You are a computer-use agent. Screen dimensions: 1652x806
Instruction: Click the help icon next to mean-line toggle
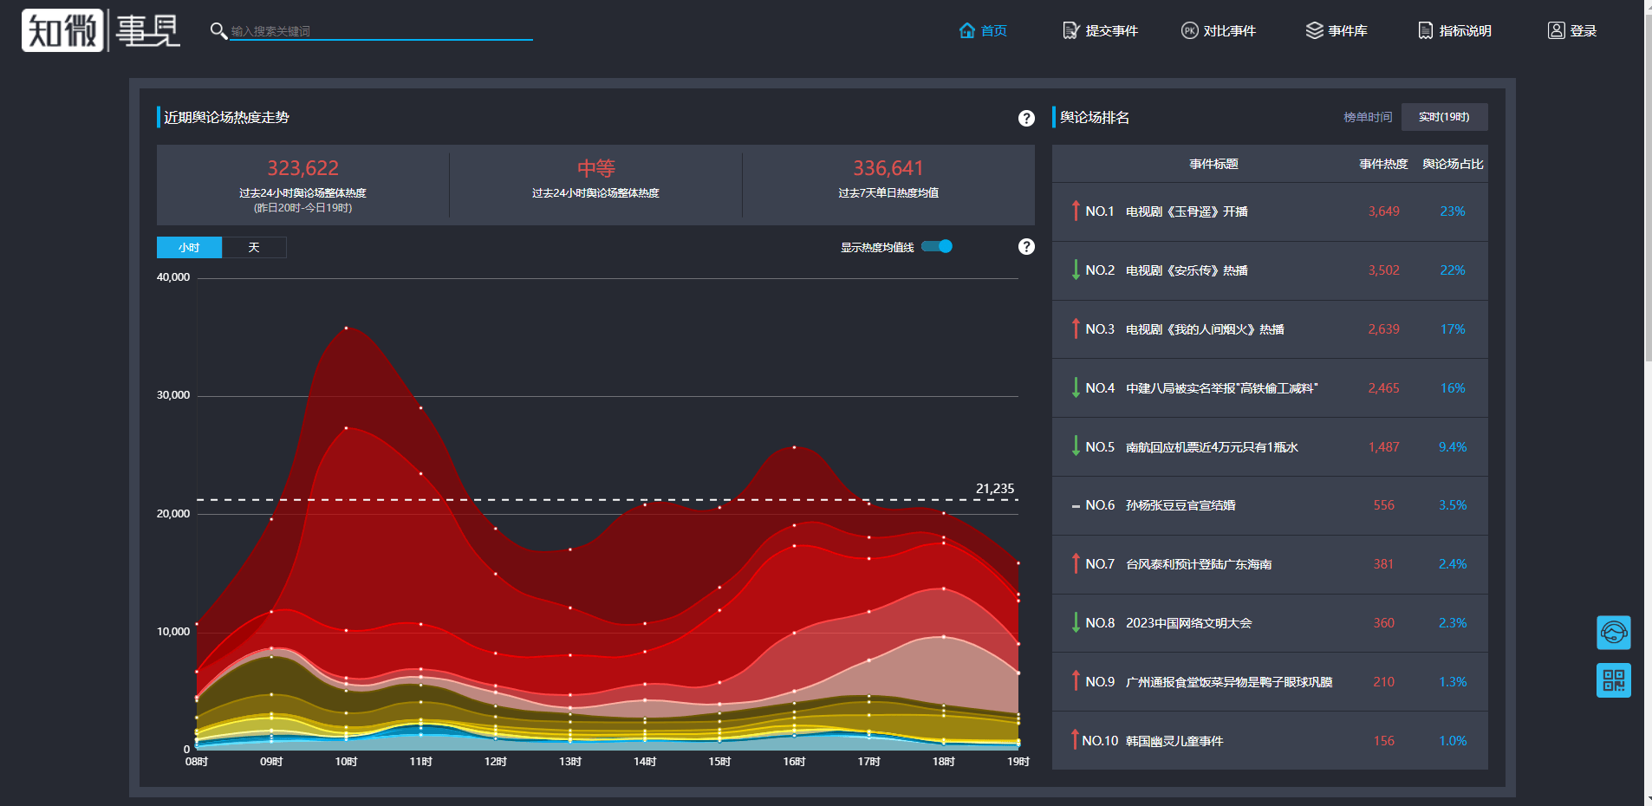point(1026,247)
